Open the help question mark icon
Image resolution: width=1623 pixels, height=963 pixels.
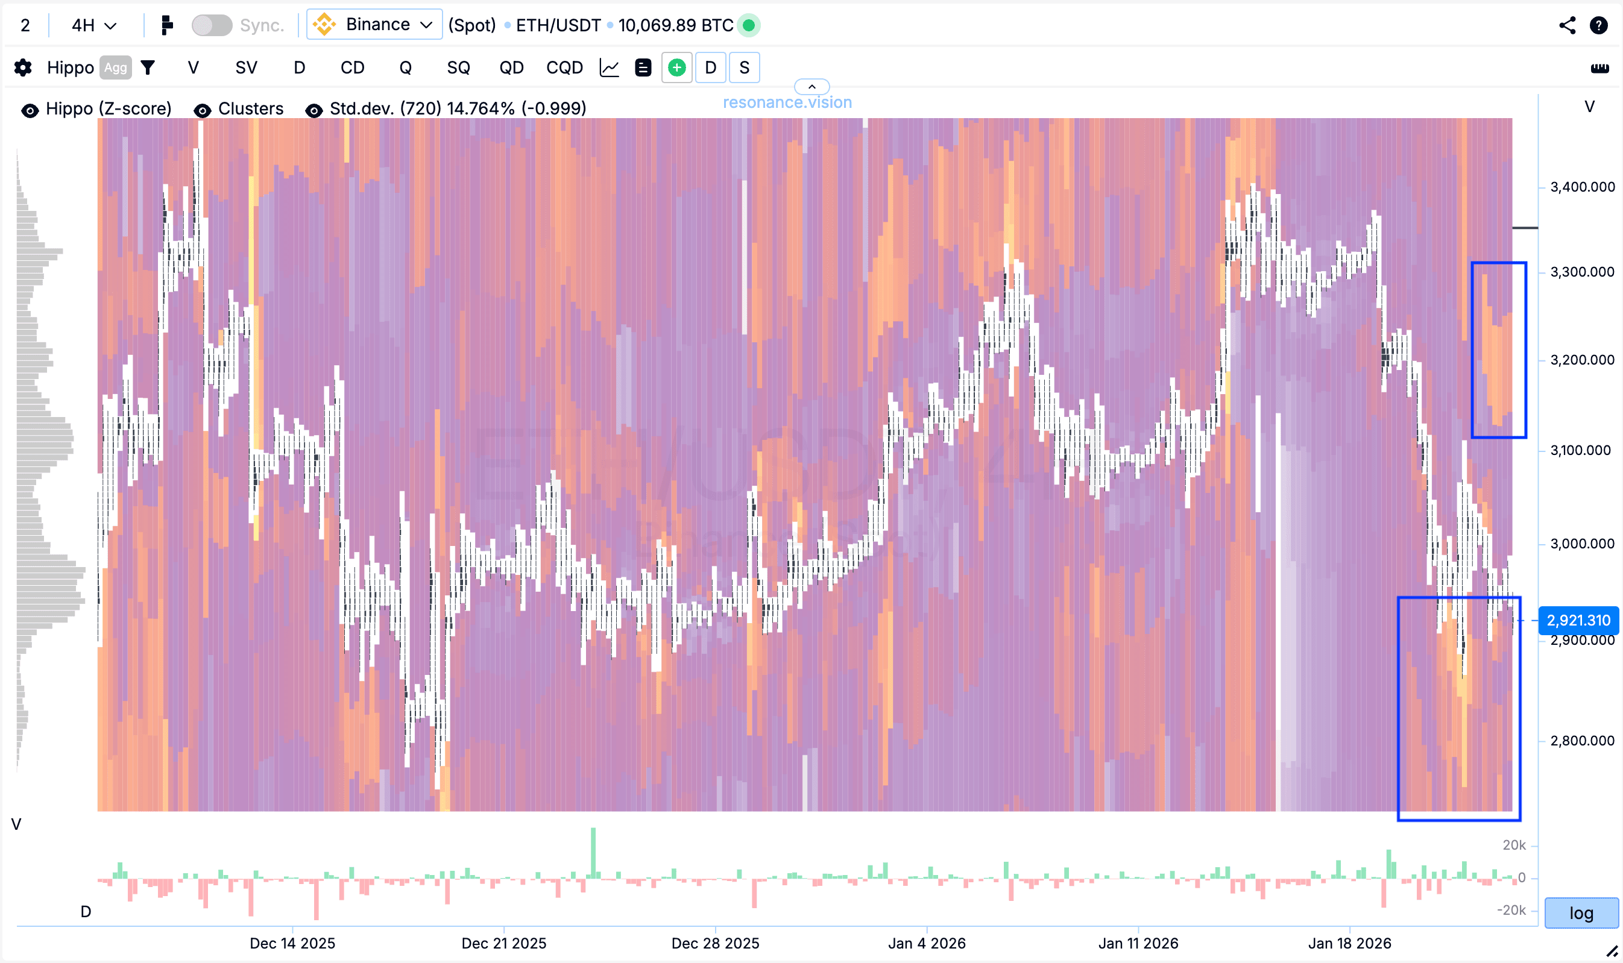(x=1598, y=25)
